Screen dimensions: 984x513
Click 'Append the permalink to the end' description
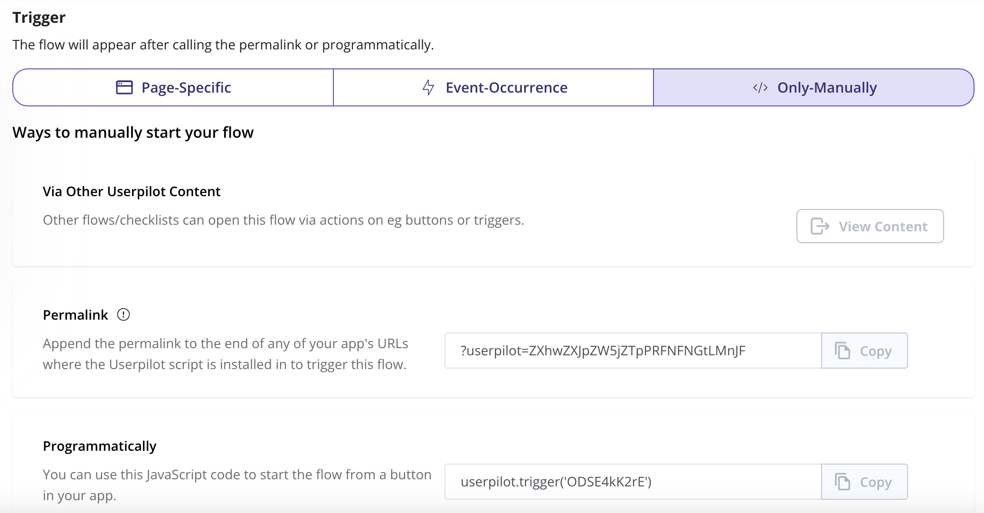(226, 354)
